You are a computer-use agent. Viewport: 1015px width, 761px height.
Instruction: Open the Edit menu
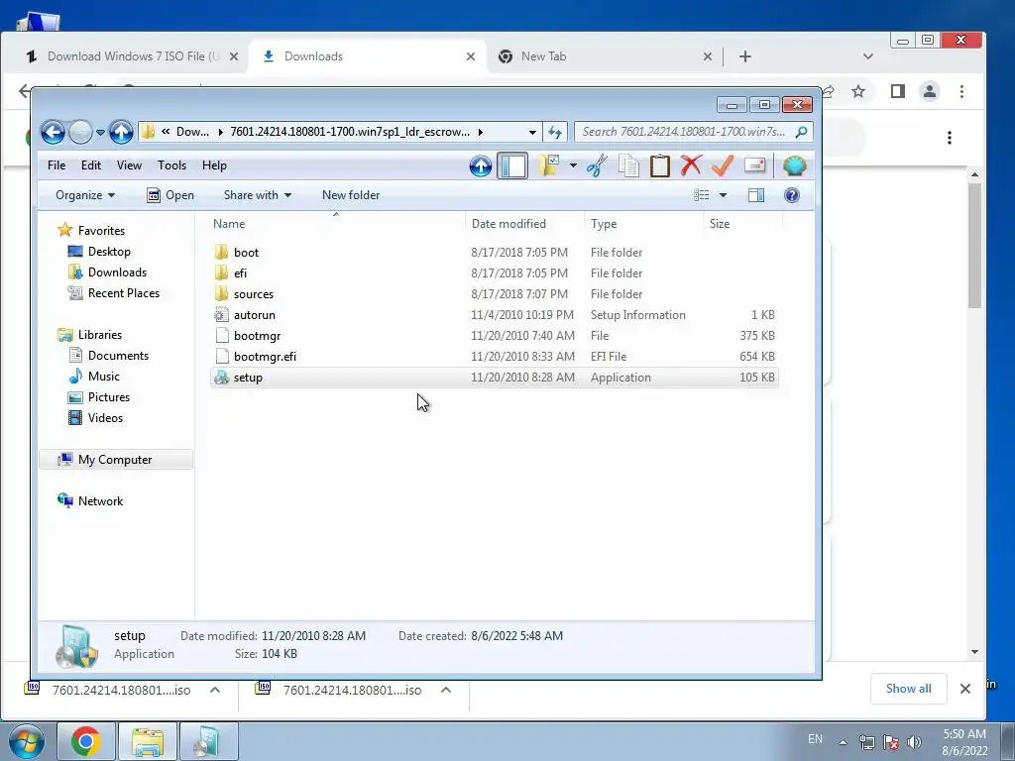pyautogui.click(x=90, y=165)
